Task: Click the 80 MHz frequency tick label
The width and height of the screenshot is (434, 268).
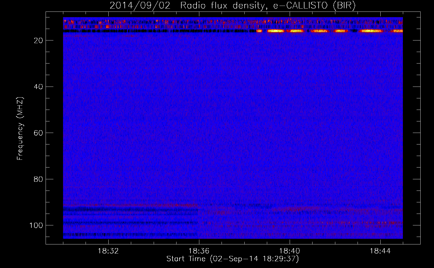Action: [x=38, y=179]
